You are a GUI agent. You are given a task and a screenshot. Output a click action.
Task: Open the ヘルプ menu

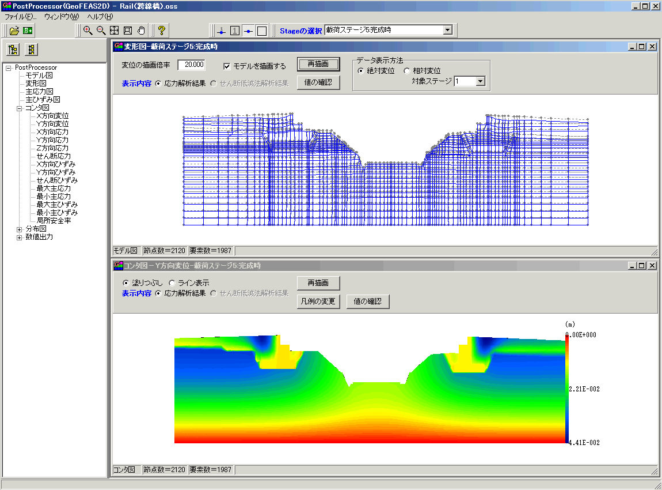100,17
